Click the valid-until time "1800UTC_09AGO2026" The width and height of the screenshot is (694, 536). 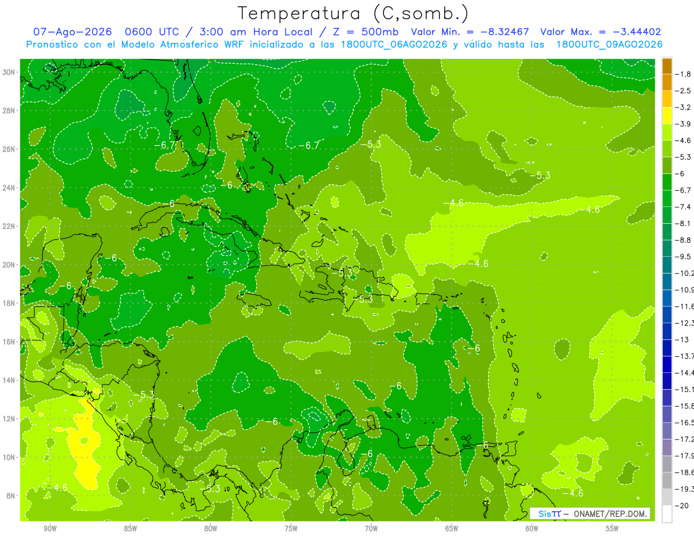(609, 45)
